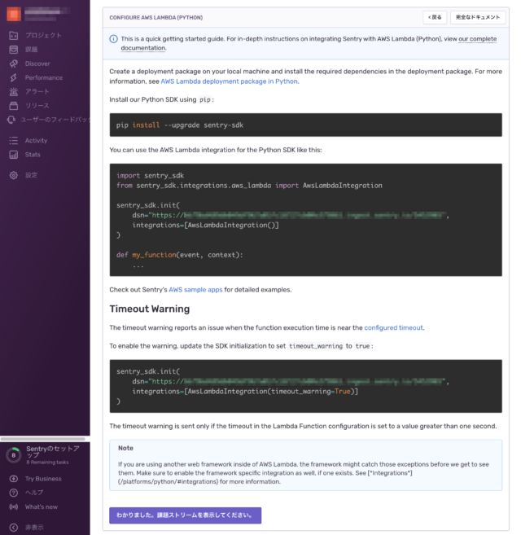This screenshot has height=535, width=521.
Task: Open the Sentry setup progress ring
Action: pyautogui.click(x=13, y=454)
